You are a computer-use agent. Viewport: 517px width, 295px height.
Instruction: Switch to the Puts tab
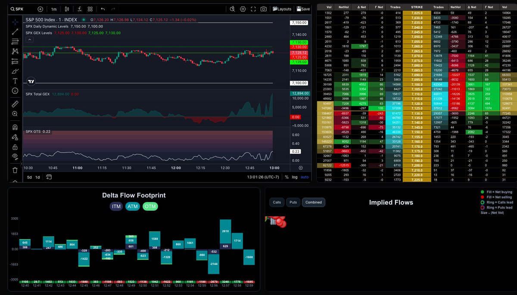tap(293, 202)
